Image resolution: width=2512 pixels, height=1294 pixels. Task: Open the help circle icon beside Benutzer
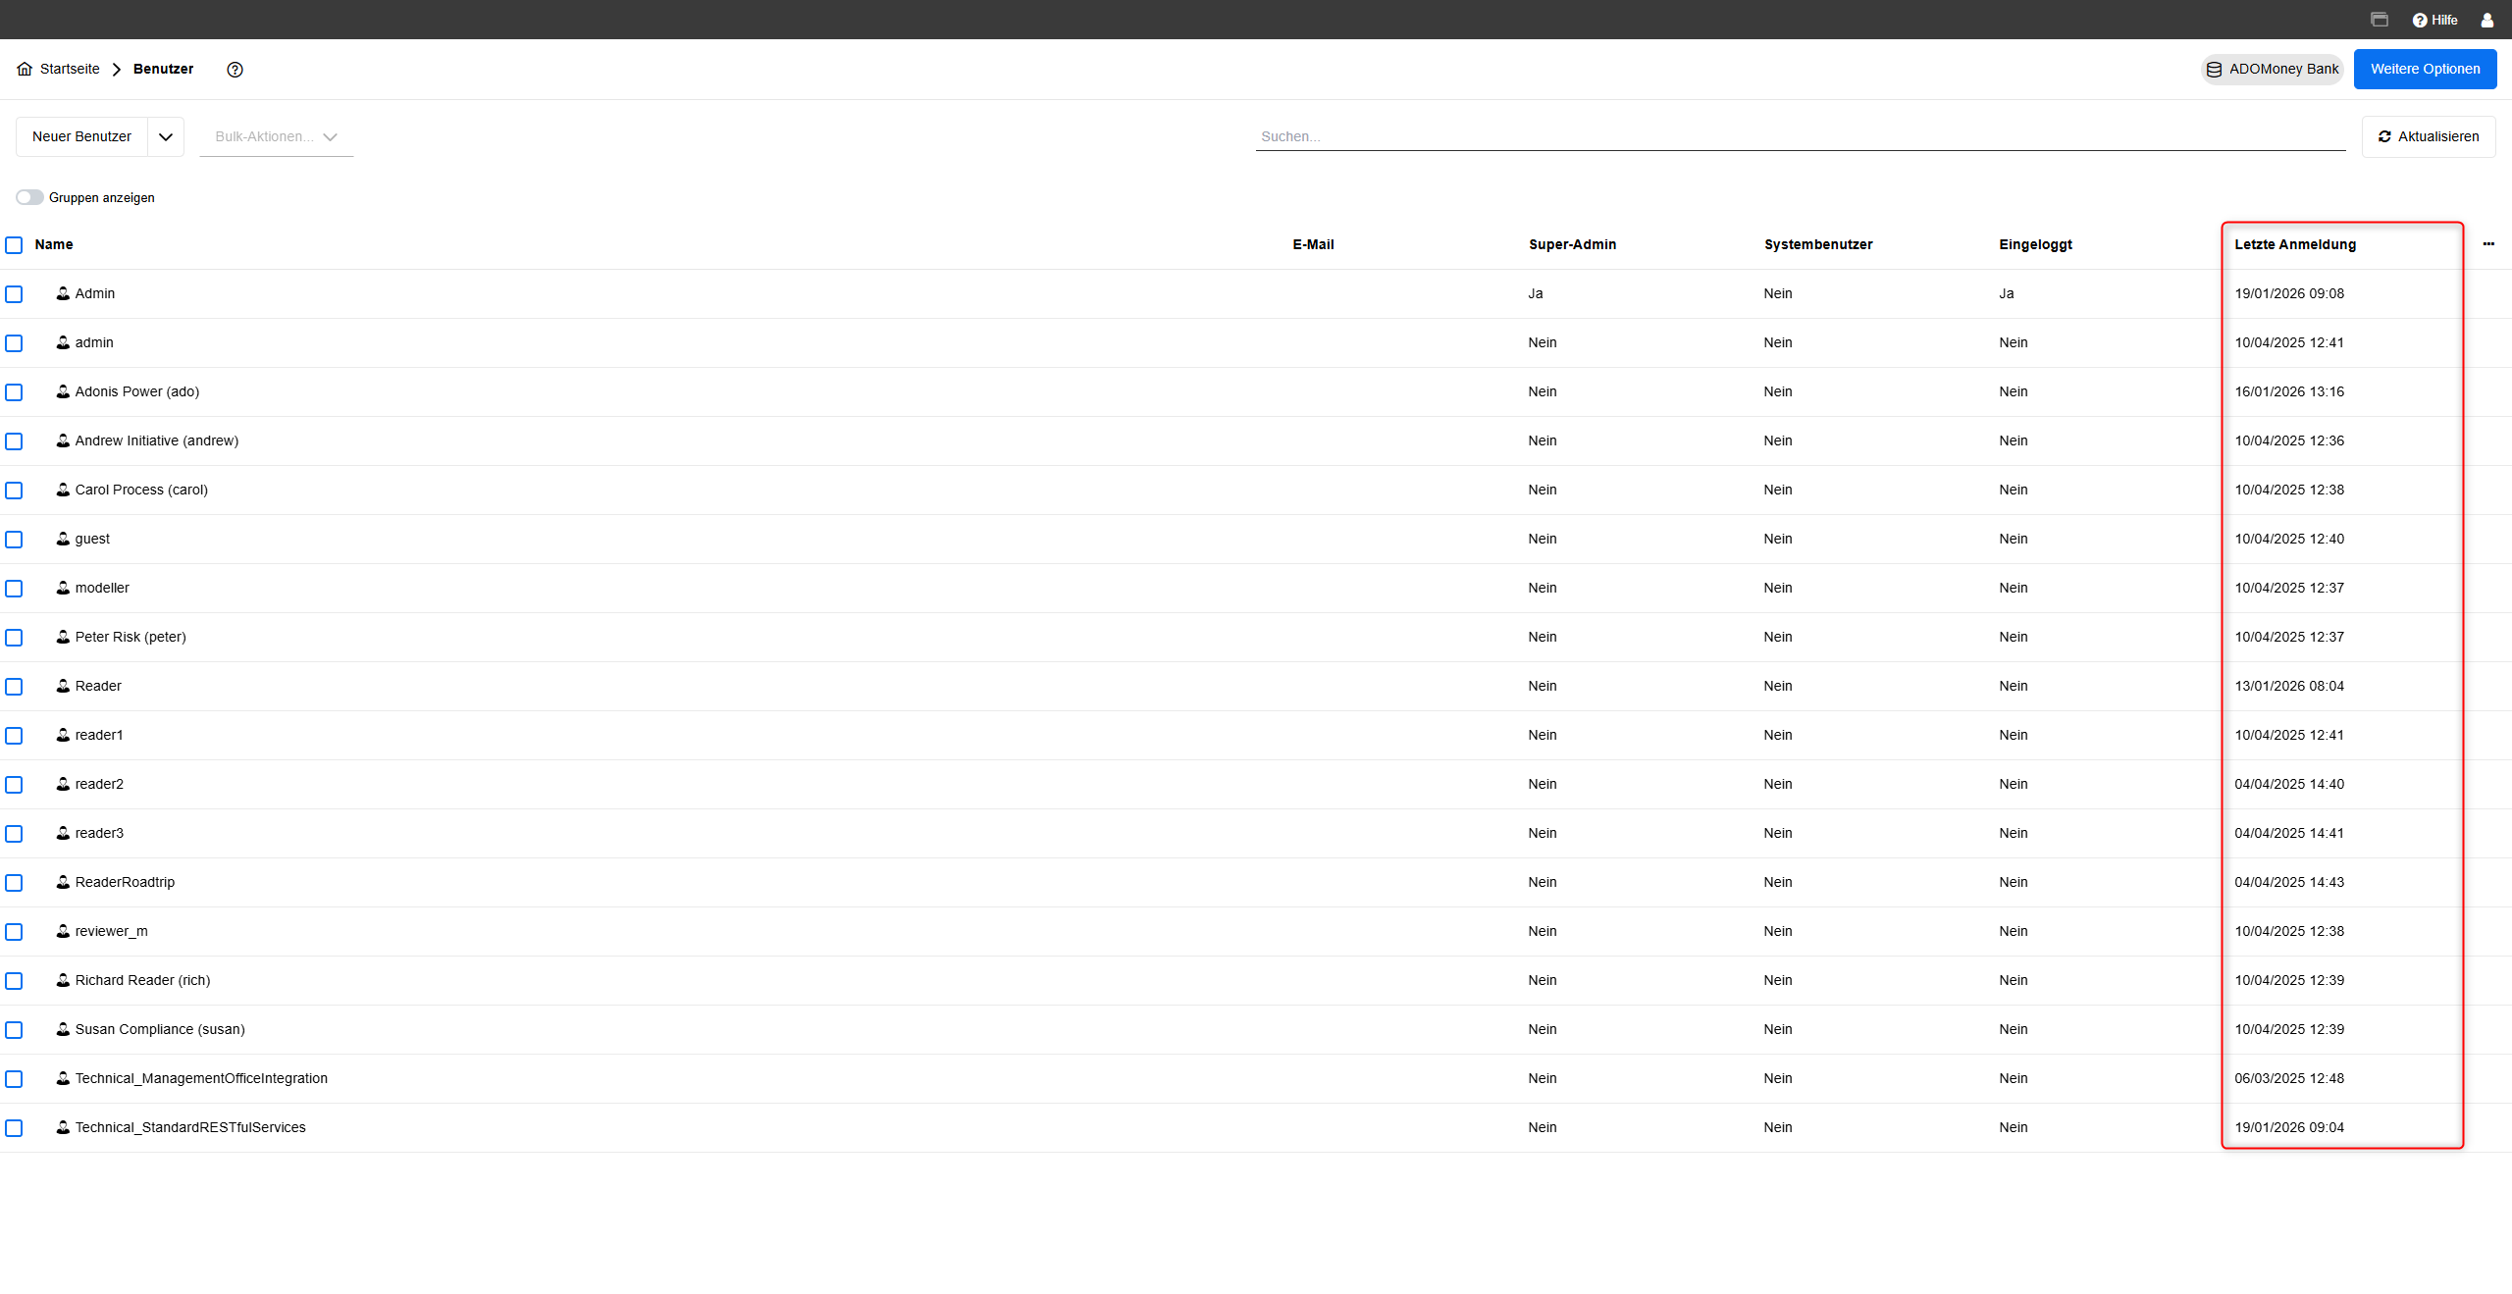pyautogui.click(x=235, y=69)
